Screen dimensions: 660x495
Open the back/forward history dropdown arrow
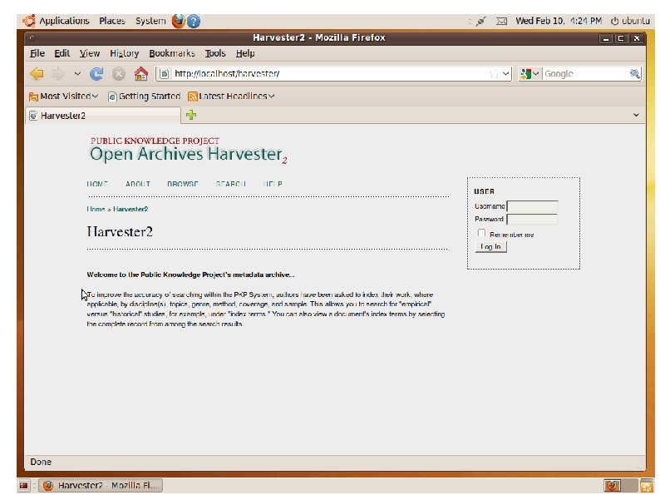point(77,74)
